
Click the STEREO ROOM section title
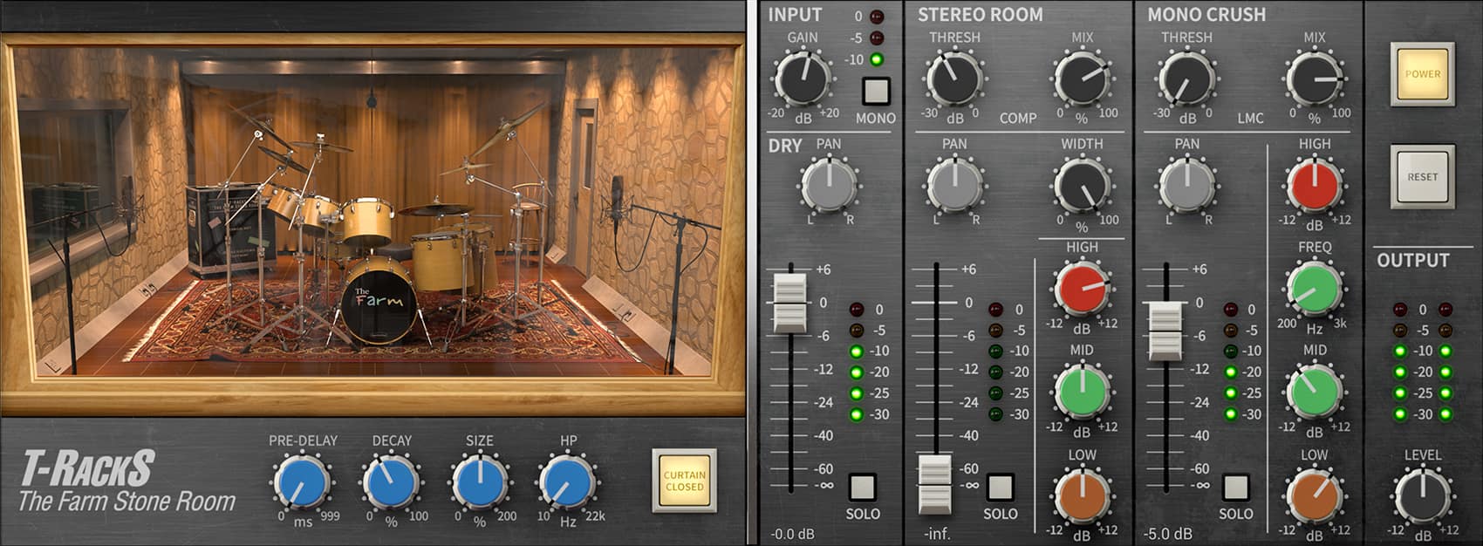(980, 15)
